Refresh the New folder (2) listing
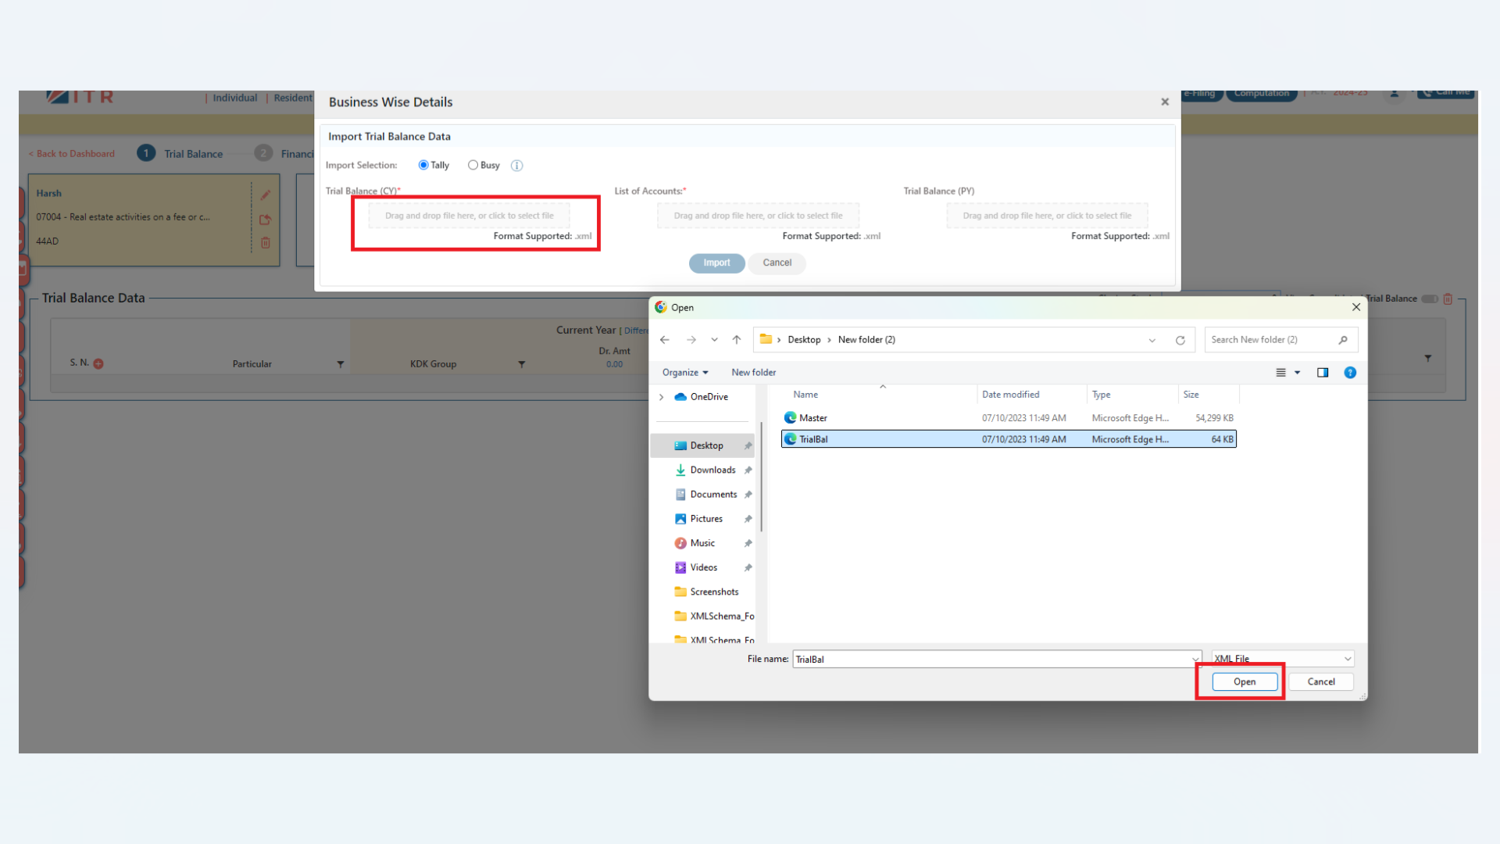1500x844 pixels. click(1180, 340)
